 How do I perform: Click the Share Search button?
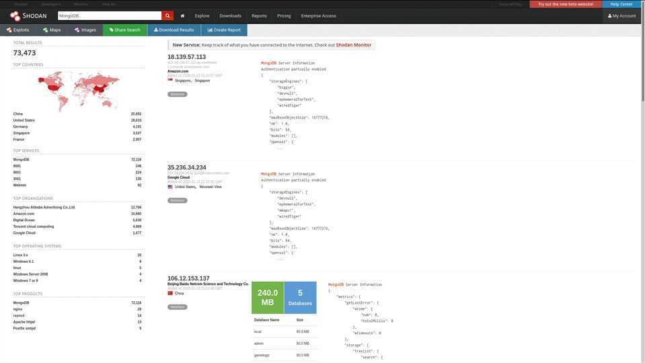point(125,30)
